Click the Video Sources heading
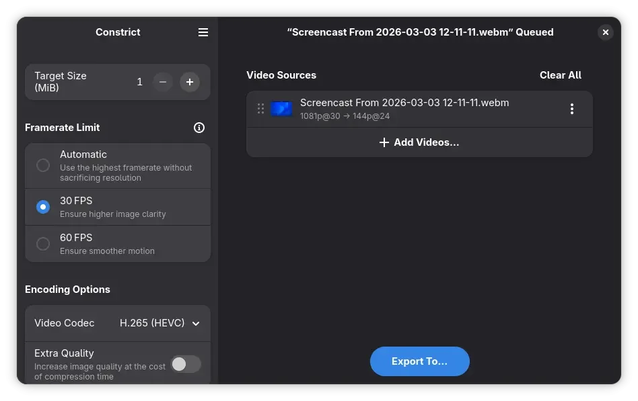Screen dimensions: 638x401 (x=281, y=75)
